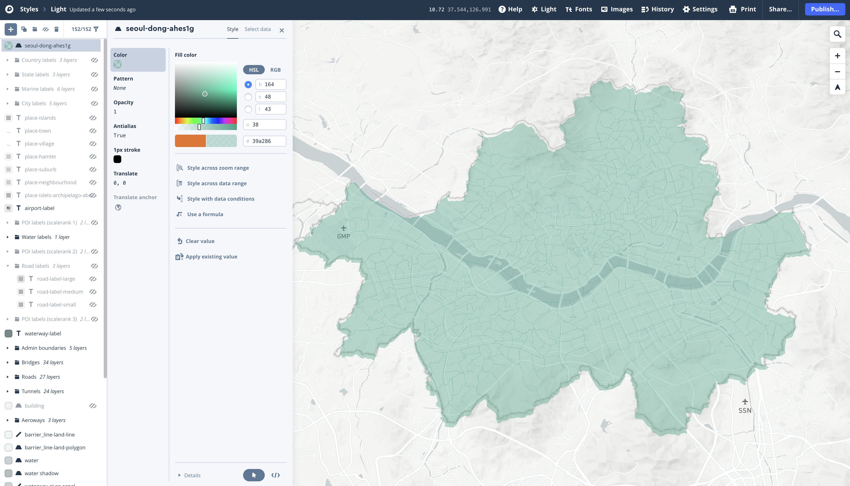The height and width of the screenshot is (486, 850).
Task: Click the map search magnifier icon
Action: (x=837, y=34)
